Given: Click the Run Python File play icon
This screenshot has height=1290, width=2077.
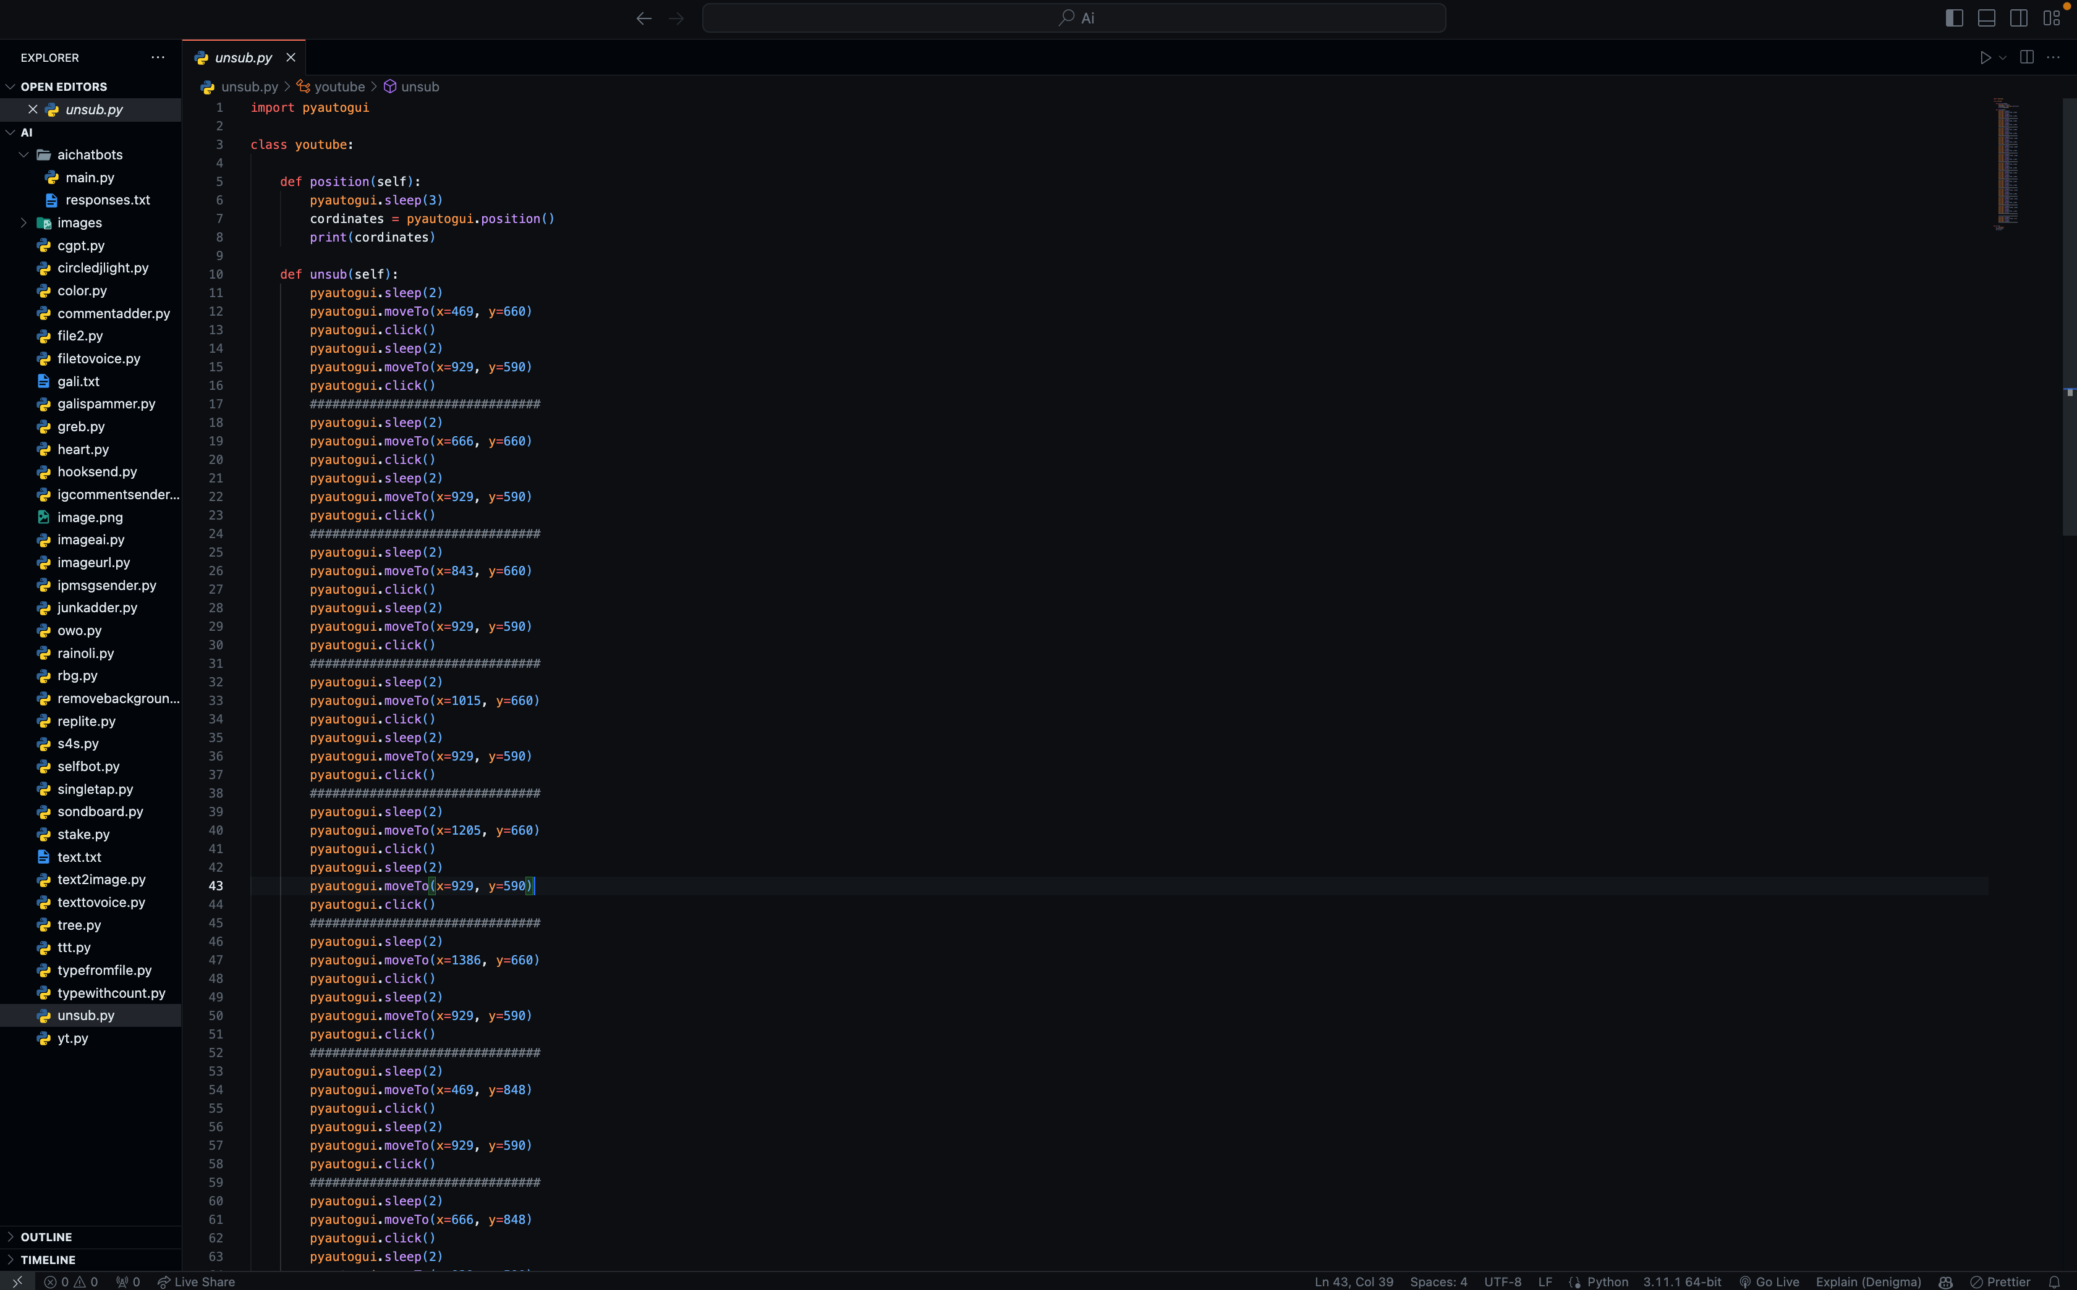Looking at the screenshot, I should point(1985,57).
